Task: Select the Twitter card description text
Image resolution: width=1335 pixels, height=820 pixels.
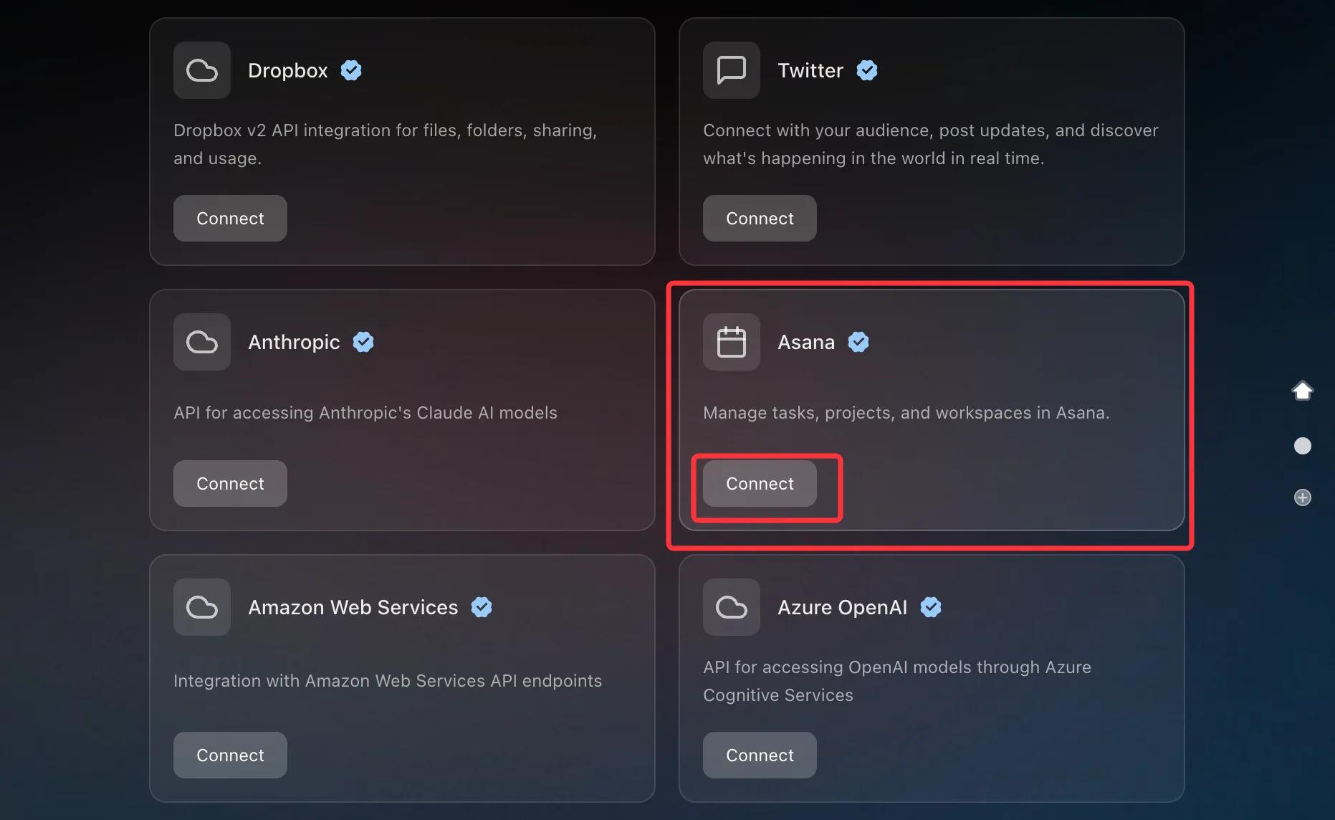Action: [x=930, y=144]
